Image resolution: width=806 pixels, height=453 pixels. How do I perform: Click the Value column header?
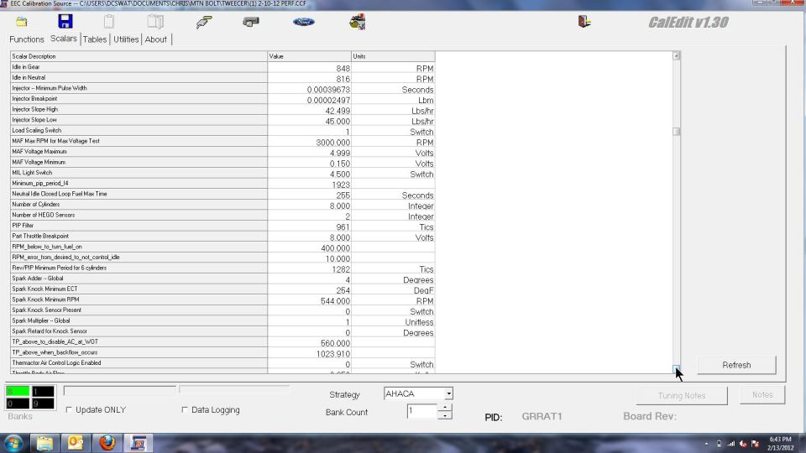(310, 56)
